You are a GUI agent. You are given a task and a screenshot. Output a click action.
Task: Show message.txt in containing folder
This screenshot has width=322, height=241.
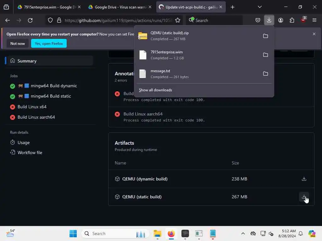click(265, 74)
